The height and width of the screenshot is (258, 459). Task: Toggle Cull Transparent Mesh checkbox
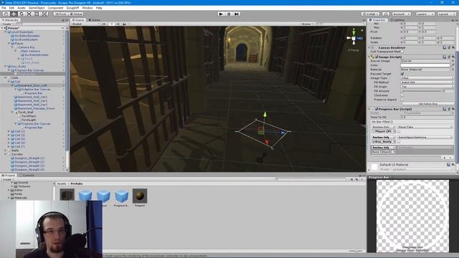coord(402,52)
